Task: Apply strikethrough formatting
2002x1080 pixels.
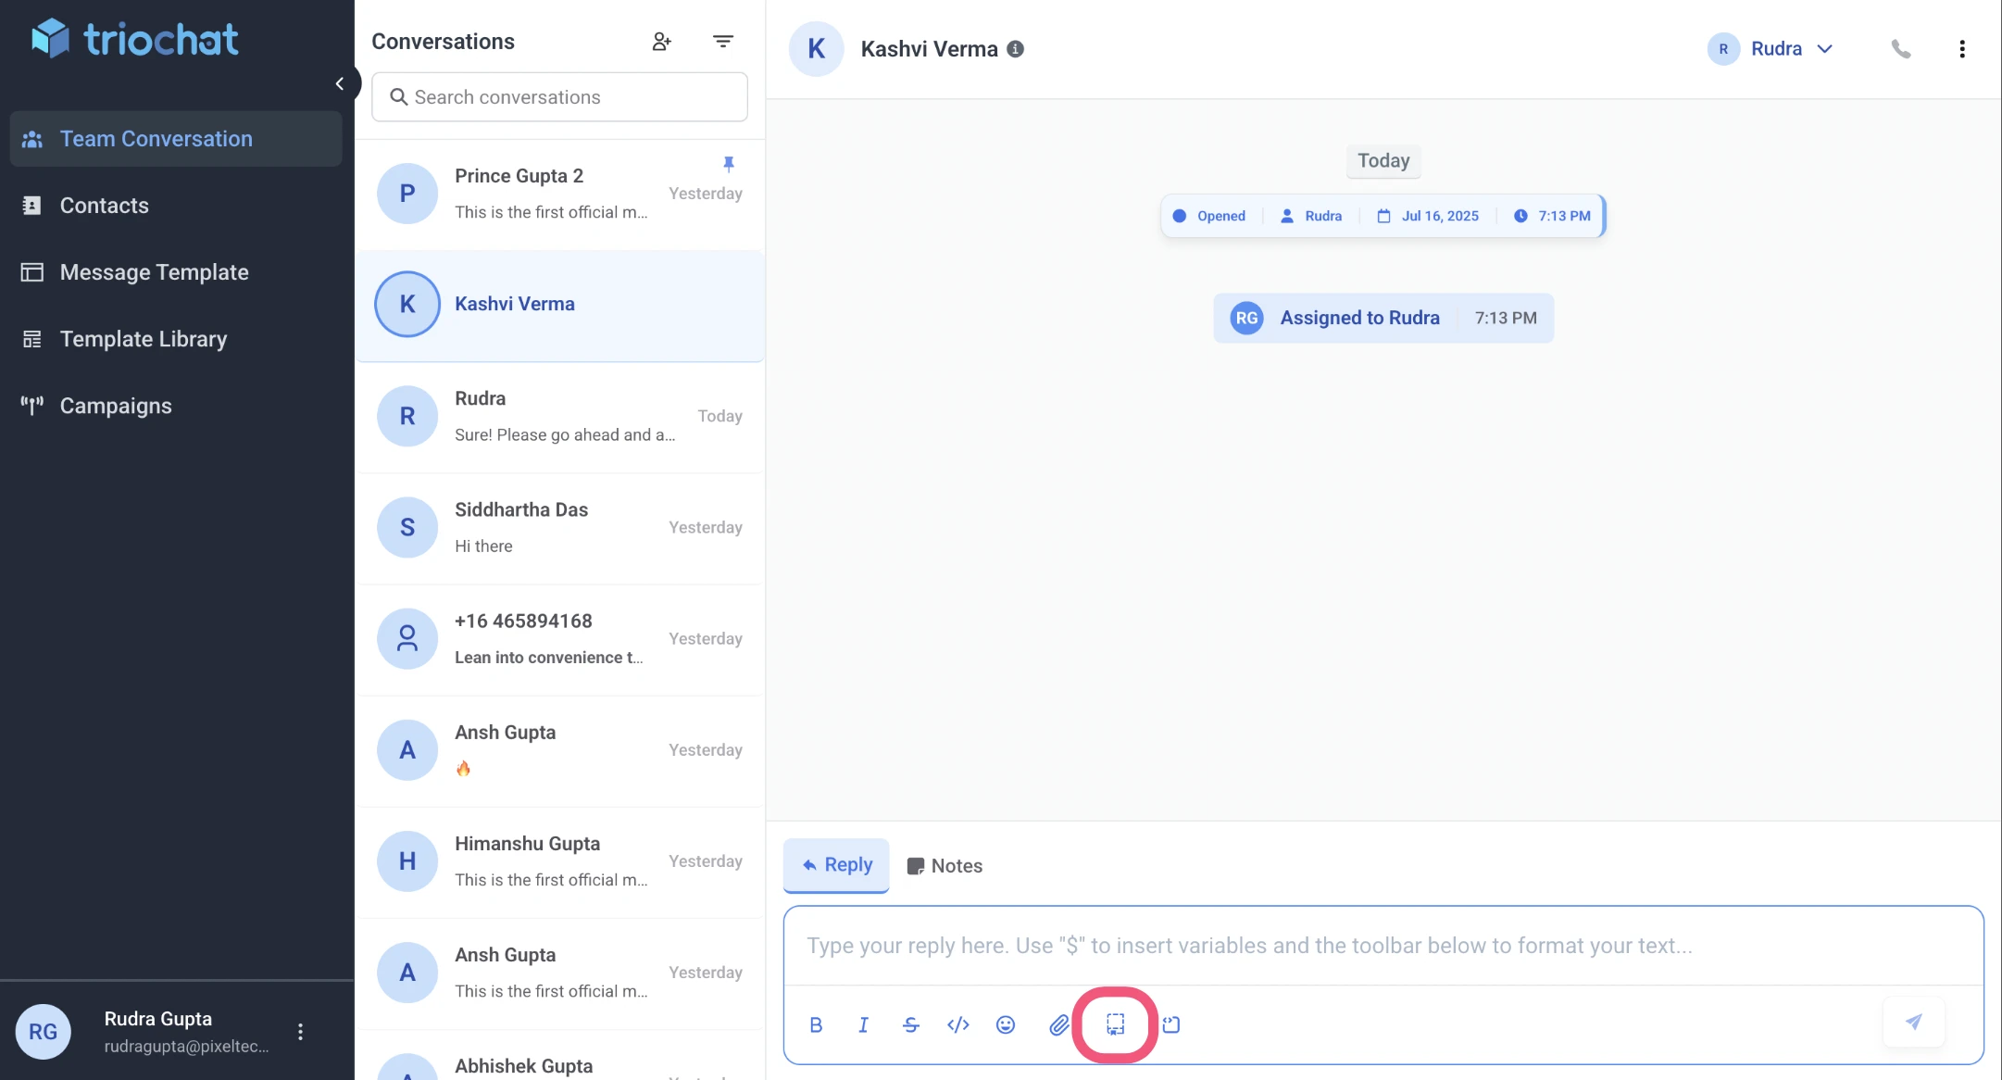Action: (x=910, y=1024)
